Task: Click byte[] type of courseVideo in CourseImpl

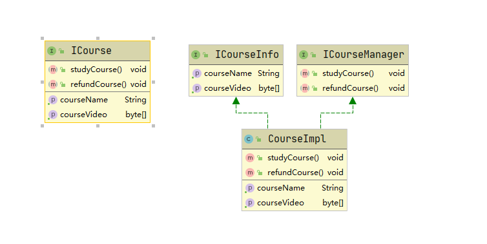Action: [333, 203]
